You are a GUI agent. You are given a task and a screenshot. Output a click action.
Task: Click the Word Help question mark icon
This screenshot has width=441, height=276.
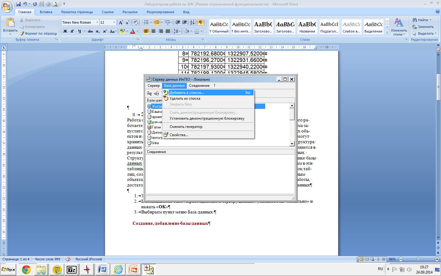click(x=437, y=12)
